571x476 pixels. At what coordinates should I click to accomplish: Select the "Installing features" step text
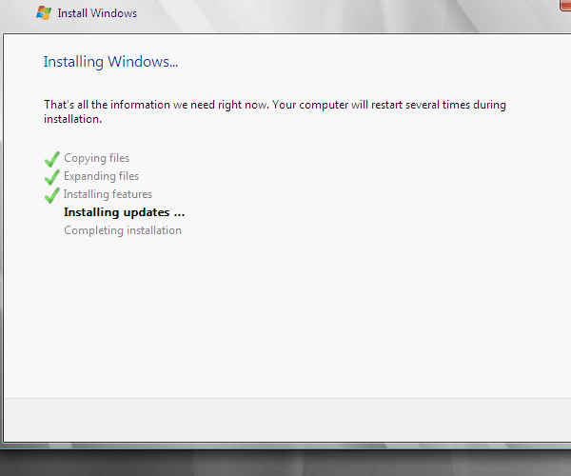pyautogui.click(x=108, y=194)
